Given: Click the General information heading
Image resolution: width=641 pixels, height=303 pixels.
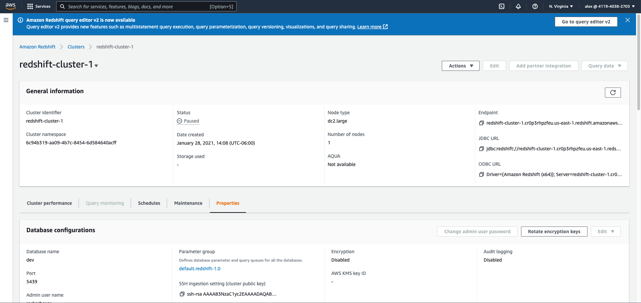Looking at the screenshot, I should pos(55,91).
